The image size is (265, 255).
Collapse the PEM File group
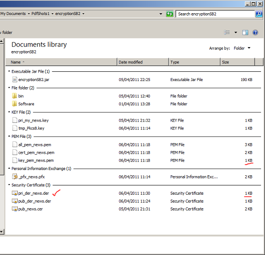pos(9,136)
